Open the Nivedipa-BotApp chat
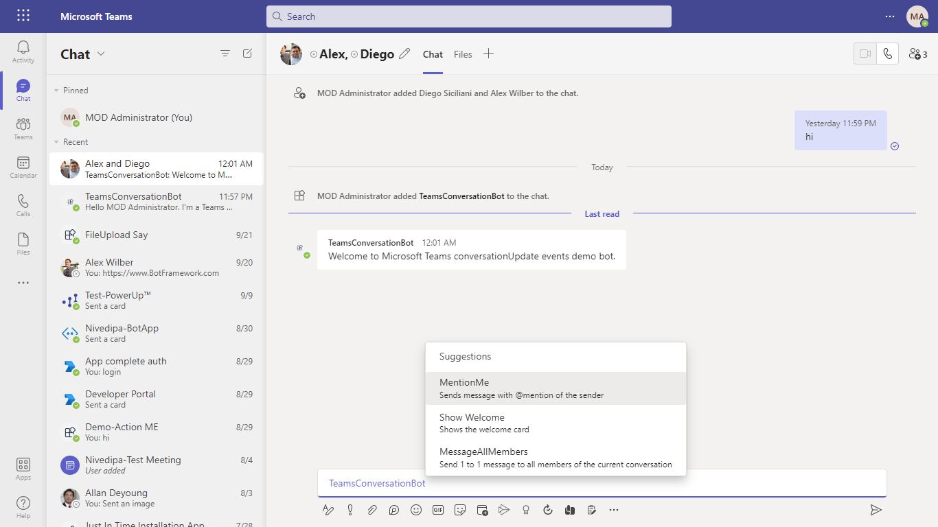This screenshot has height=527, width=938. tap(156, 333)
